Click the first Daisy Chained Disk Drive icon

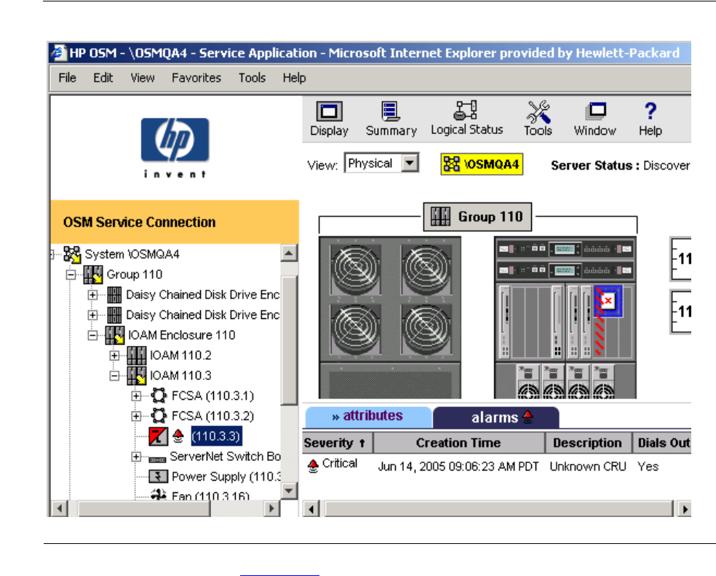tap(114, 295)
